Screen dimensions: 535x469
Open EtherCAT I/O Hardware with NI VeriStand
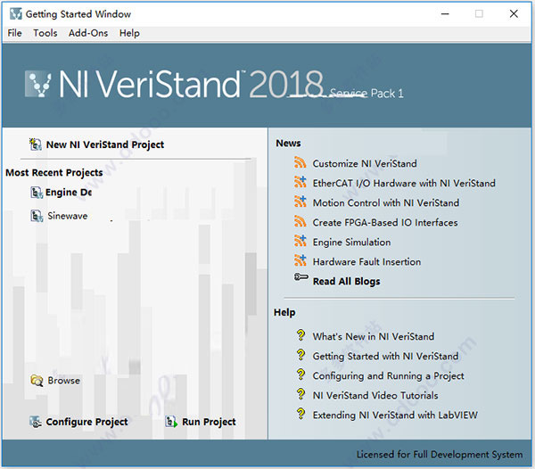click(x=404, y=184)
